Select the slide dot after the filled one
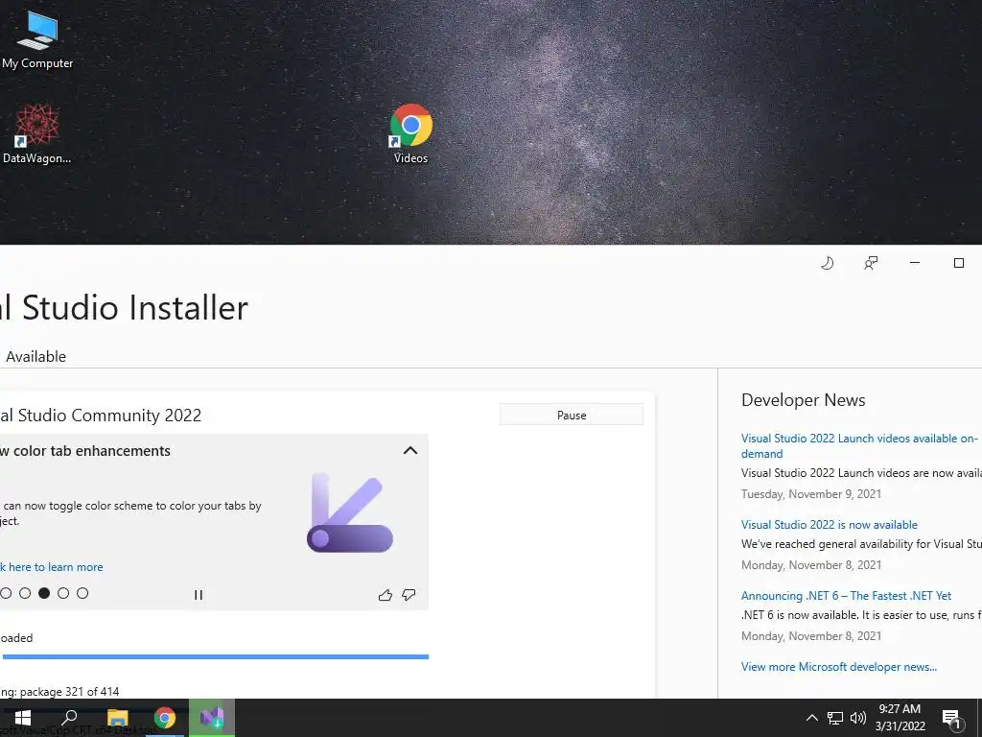 click(x=63, y=593)
